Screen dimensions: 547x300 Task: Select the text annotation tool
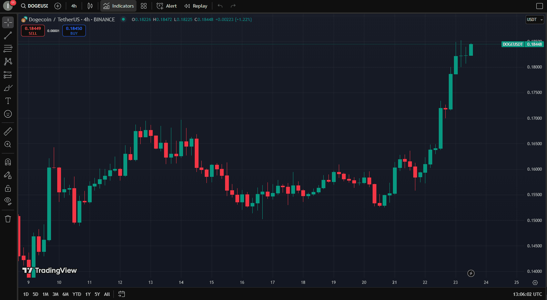[x=8, y=101]
